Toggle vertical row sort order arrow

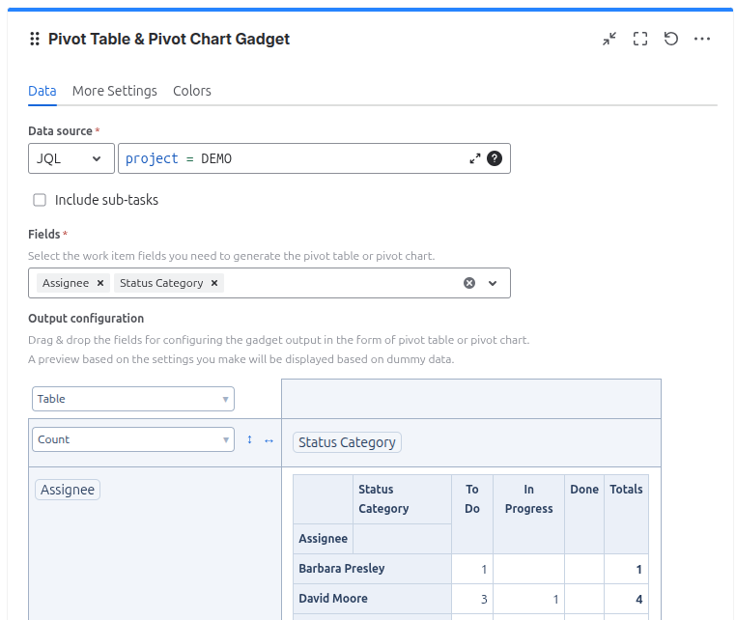tap(249, 439)
